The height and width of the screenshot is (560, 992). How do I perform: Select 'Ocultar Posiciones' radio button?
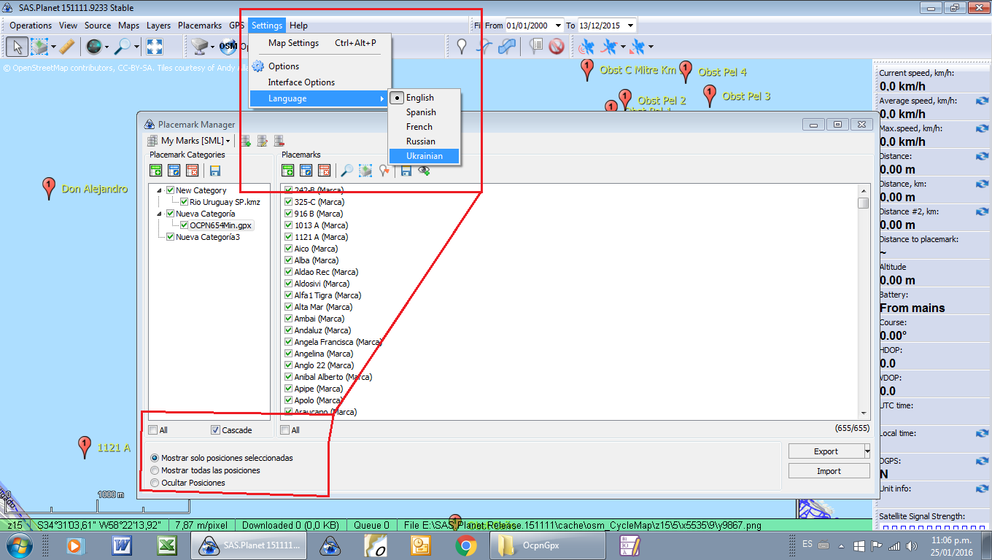(155, 483)
